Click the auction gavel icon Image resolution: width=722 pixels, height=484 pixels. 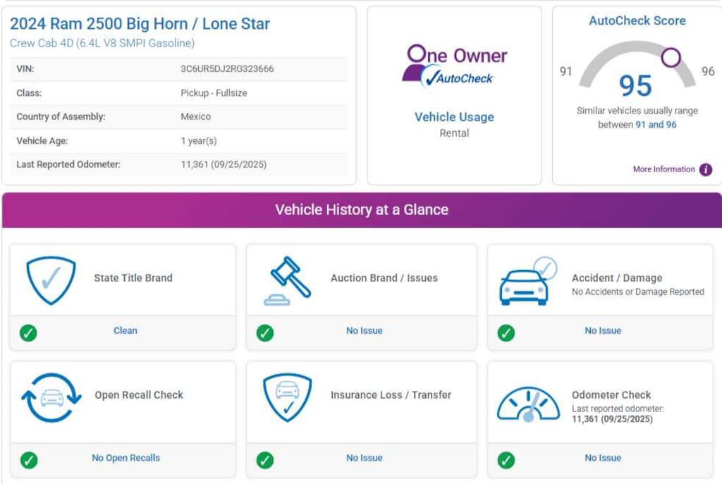(290, 280)
